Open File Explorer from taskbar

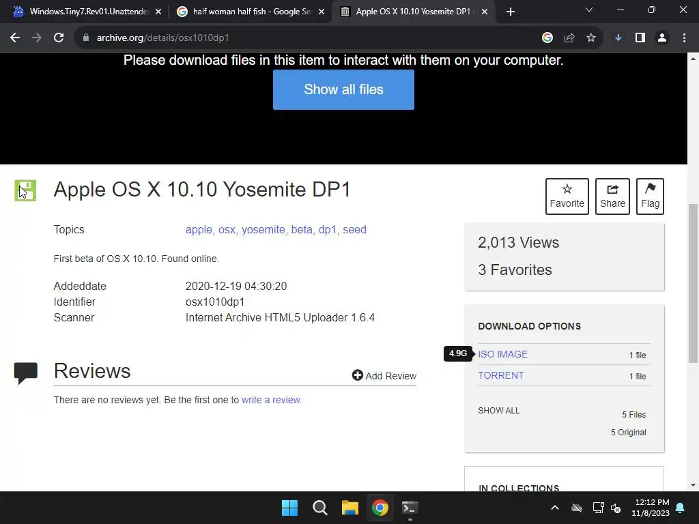[x=350, y=508]
